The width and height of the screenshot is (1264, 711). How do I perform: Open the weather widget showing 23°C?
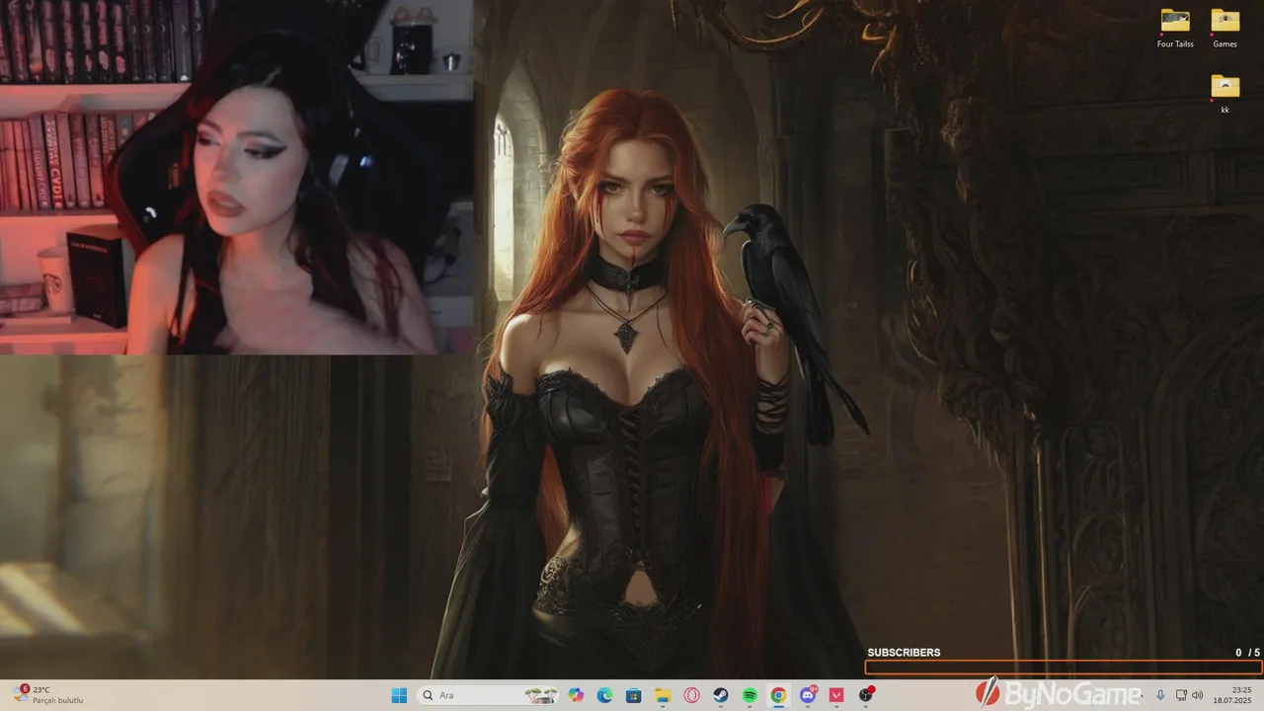(x=47, y=695)
